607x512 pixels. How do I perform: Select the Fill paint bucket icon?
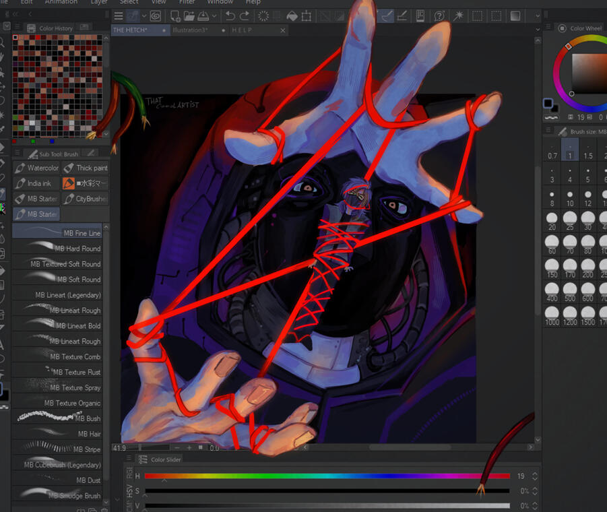coord(292,15)
